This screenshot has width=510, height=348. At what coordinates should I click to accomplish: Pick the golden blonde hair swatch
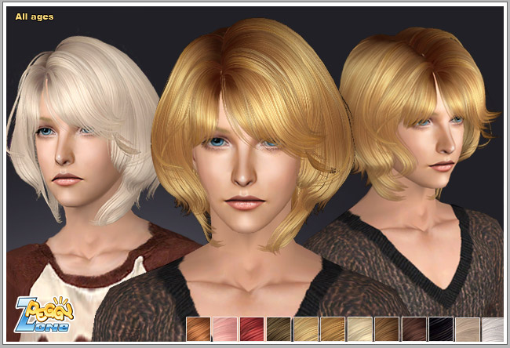coord(333,329)
